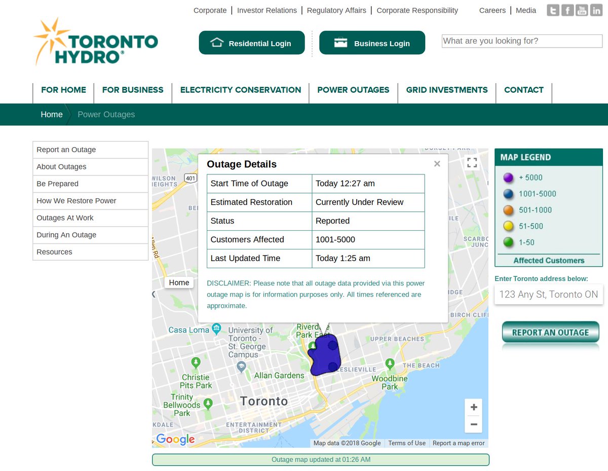Image resolution: width=608 pixels, height=471 pixels.
Task: Open the Power Outages menu
Action: pyautogui.click(x=353, y=90)
